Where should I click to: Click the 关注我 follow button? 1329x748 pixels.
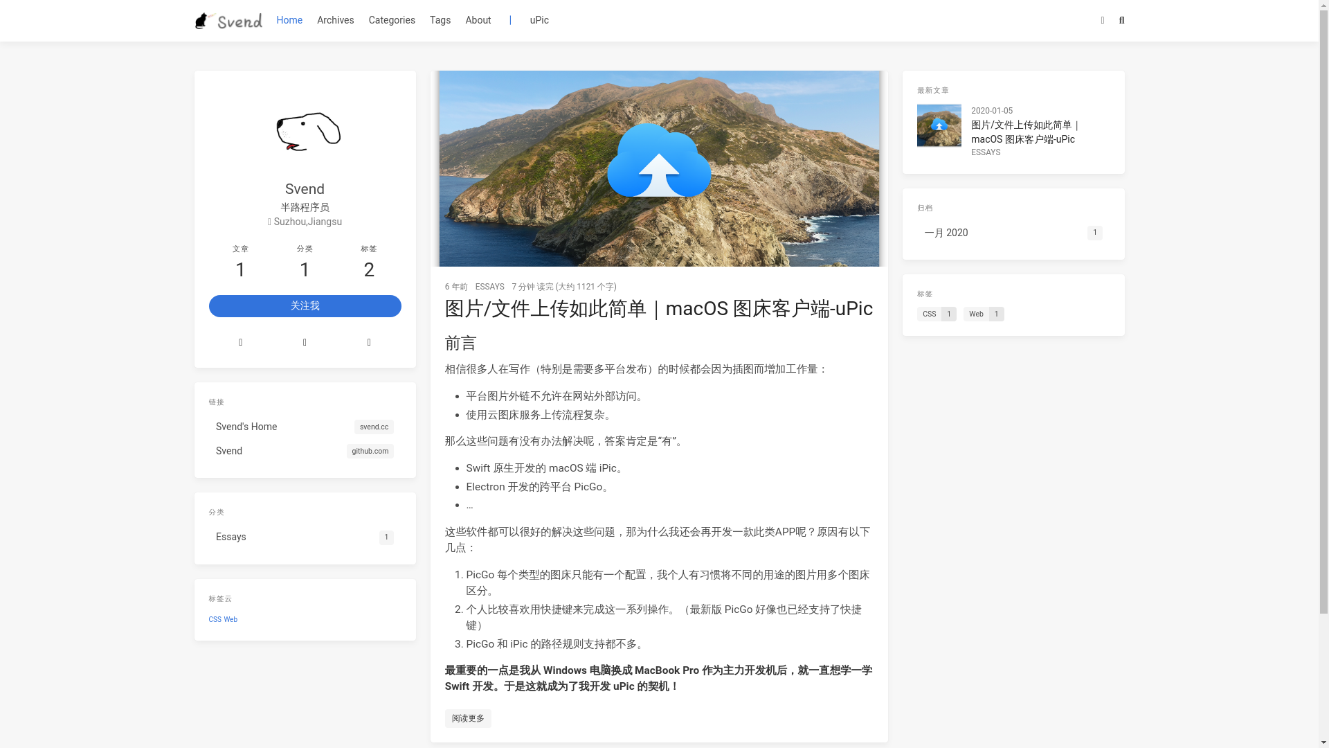(x=305, y=306)
